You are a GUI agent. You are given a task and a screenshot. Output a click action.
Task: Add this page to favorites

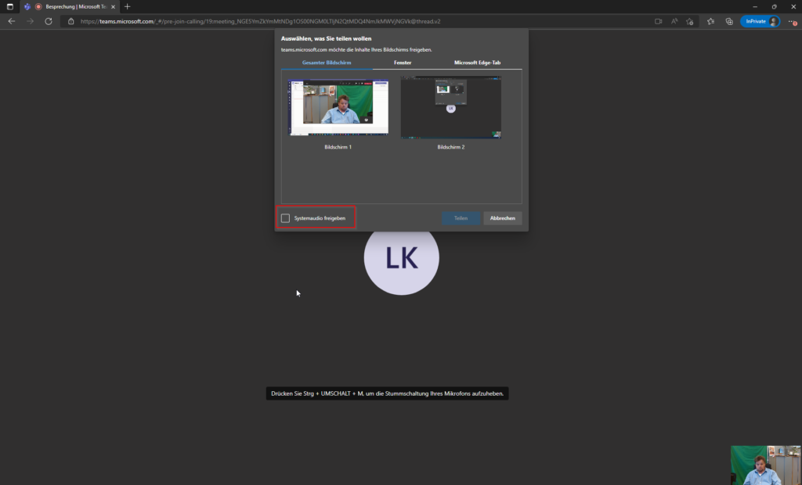pos(690,21)
